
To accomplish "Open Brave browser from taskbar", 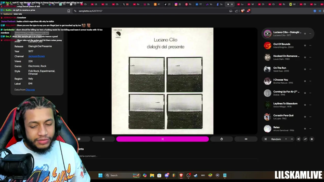I will [x=181, y=175].
